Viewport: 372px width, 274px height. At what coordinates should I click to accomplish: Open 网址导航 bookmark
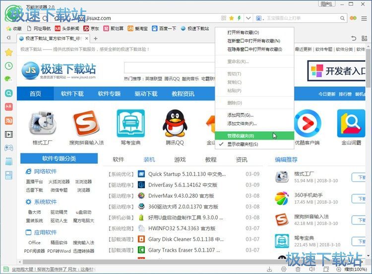(39, 28)
